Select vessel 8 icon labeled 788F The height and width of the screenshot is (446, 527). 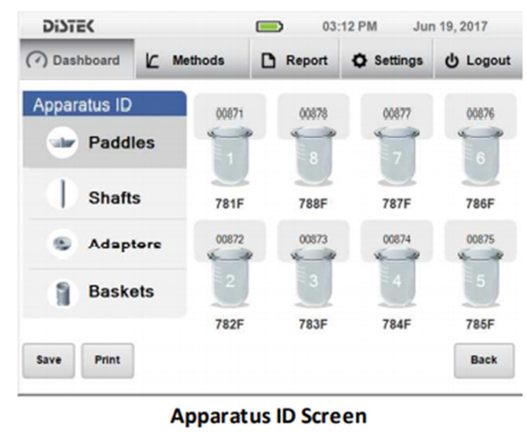[313, 157]
